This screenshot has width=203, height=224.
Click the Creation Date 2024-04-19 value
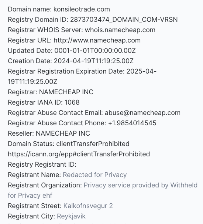click(x=94, y=61)
